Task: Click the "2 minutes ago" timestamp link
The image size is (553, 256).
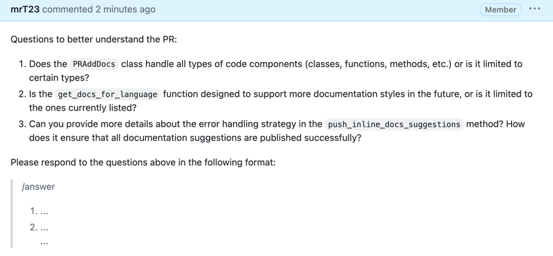Action: point(125,10)
